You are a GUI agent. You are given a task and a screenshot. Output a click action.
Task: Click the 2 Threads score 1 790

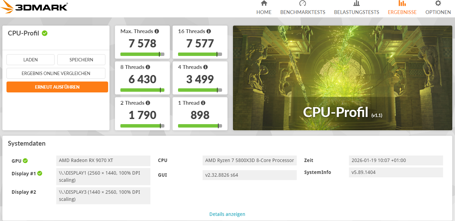tap(142, 115)
